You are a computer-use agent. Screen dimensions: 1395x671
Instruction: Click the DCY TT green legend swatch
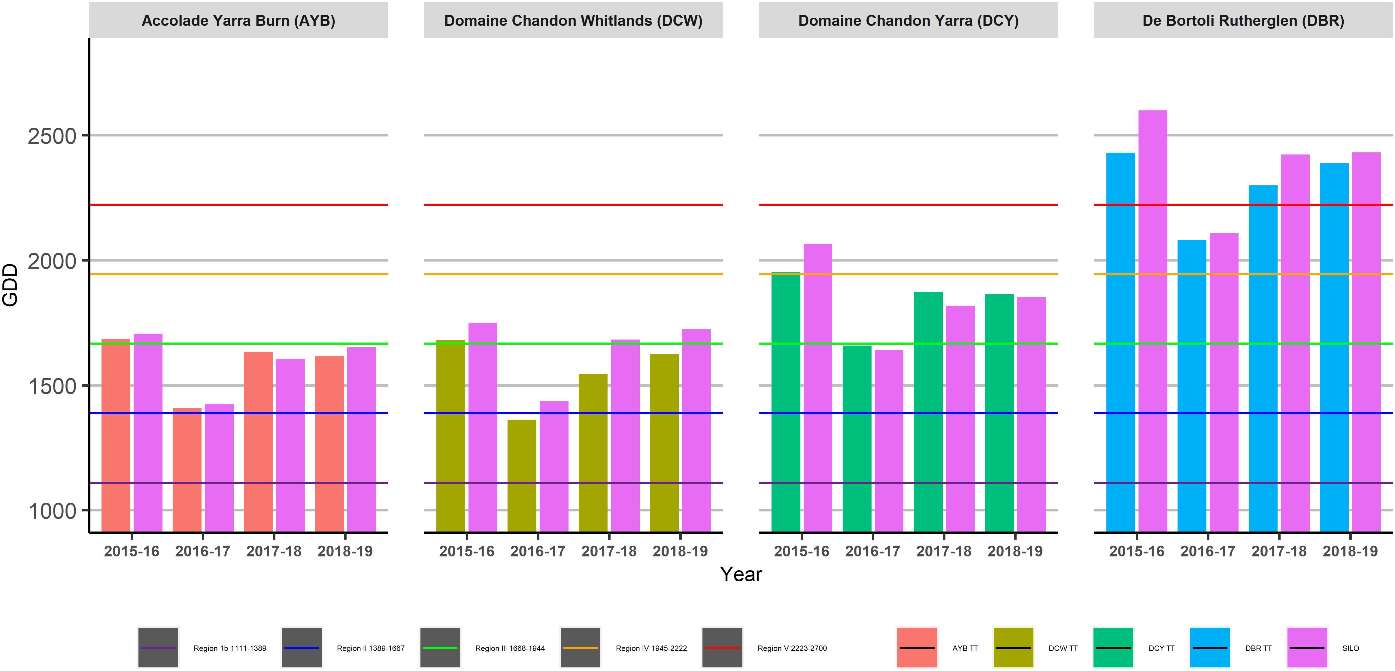tap(1113, 647)
